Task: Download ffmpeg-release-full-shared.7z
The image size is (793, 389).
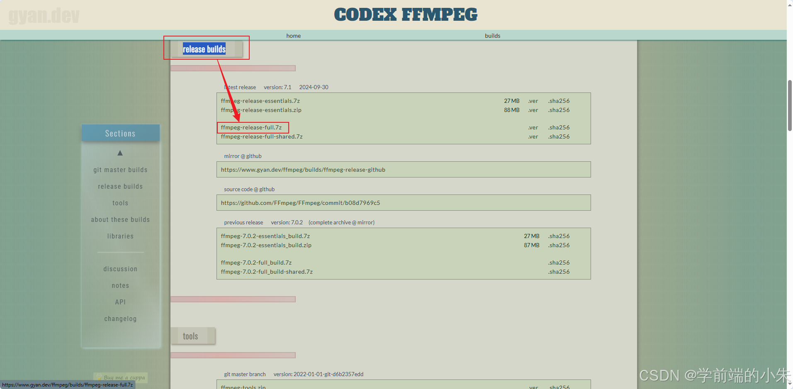Action: click(x=261, y=136)
